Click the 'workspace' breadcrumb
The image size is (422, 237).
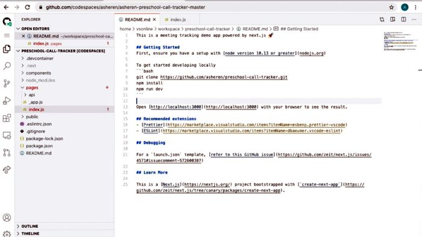click(169, 29)
